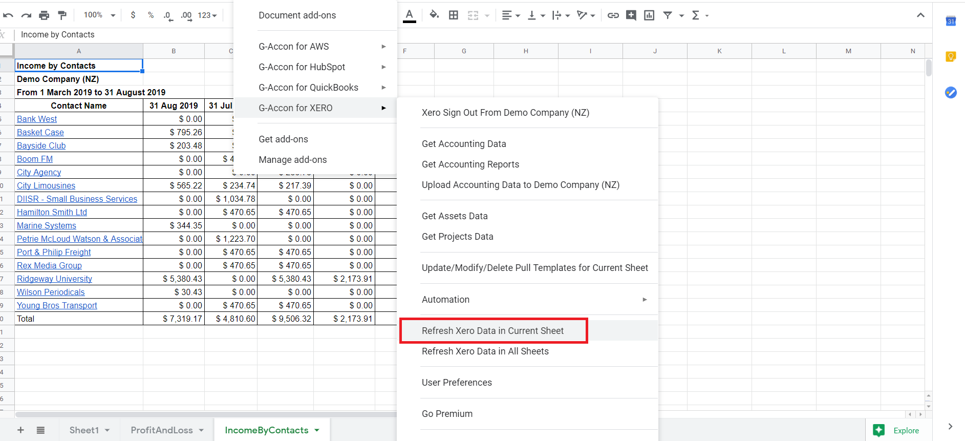The height and width of the screenshot is (441, 965).
Task: Open the fill color bucket
Action: [434, 15]
